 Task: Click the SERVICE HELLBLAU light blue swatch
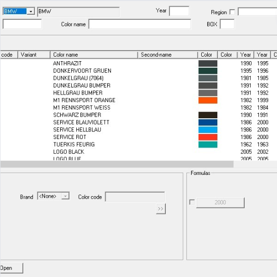208,130
